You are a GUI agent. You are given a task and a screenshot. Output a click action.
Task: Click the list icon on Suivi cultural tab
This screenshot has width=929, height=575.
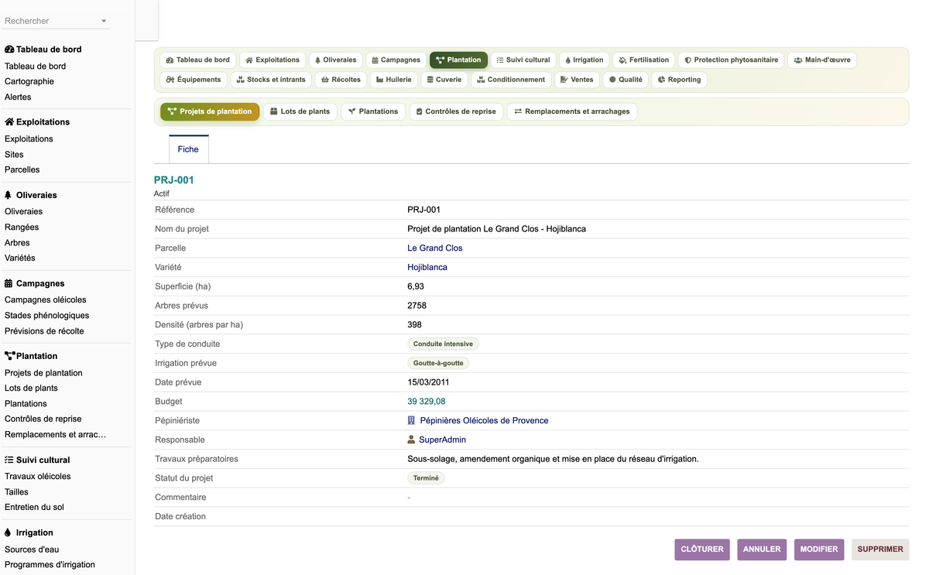coord(500,60)
